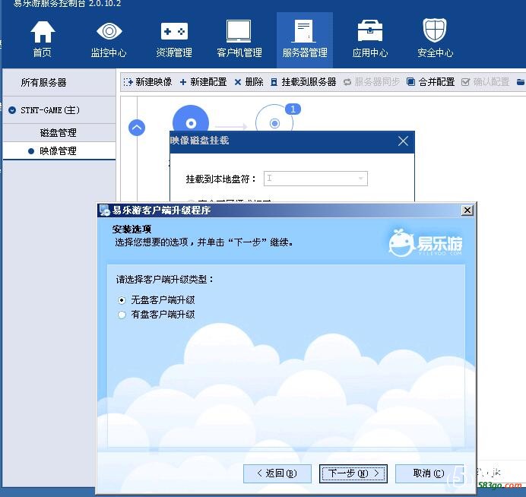Open 安全中心 shield icon
The image size is (526, 497).
[x=435, y=38]
